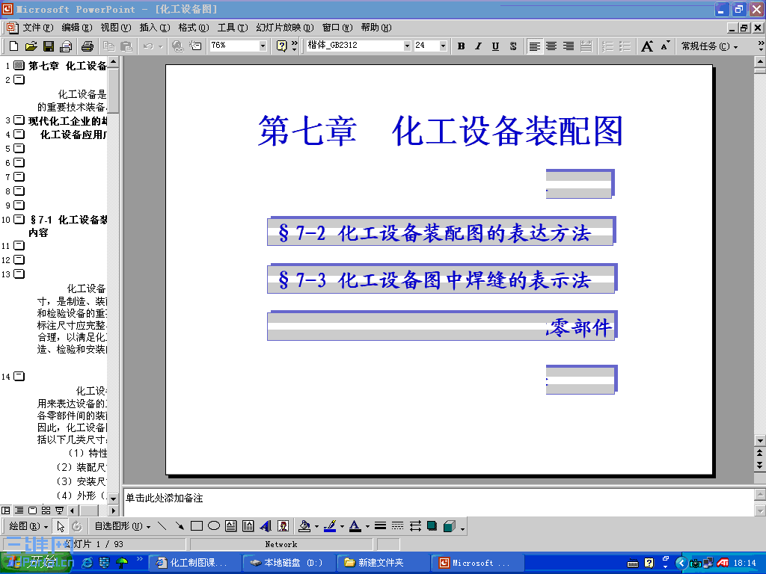
Task: Activate the Free Rotate tool
Action: pos(77,525)
